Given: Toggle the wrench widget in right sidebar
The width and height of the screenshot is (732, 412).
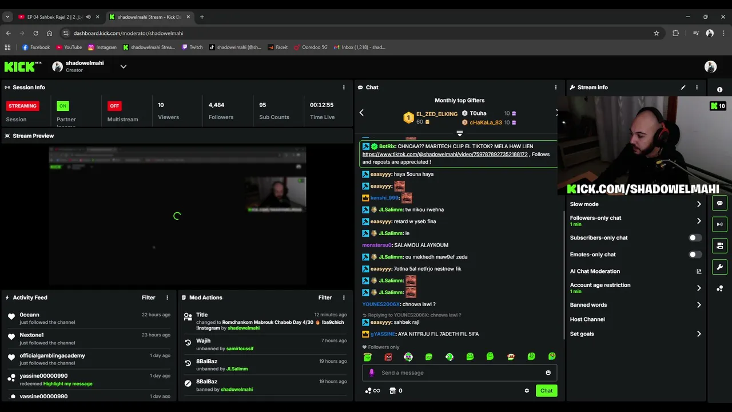Looking at the screenshot, I should click(x=719, y=267).
